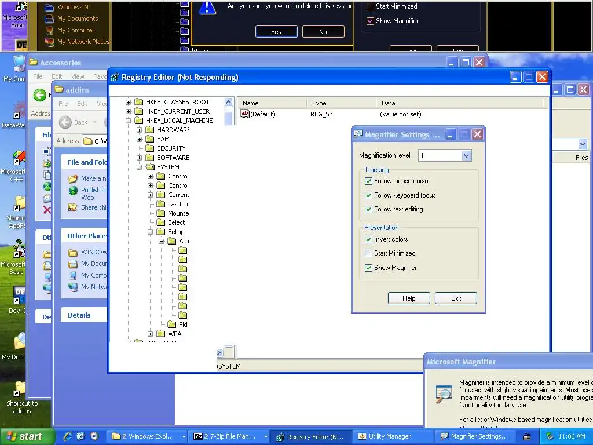Click the green Back arrow in Accessories window
The height and width of the screenshot is (445, 593).
tap(40, 95)
